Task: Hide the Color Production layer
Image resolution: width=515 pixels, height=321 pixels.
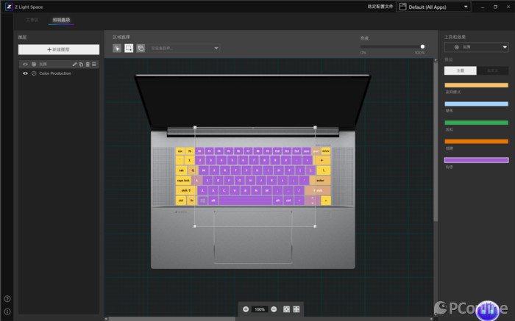Action: pos(25,73)
